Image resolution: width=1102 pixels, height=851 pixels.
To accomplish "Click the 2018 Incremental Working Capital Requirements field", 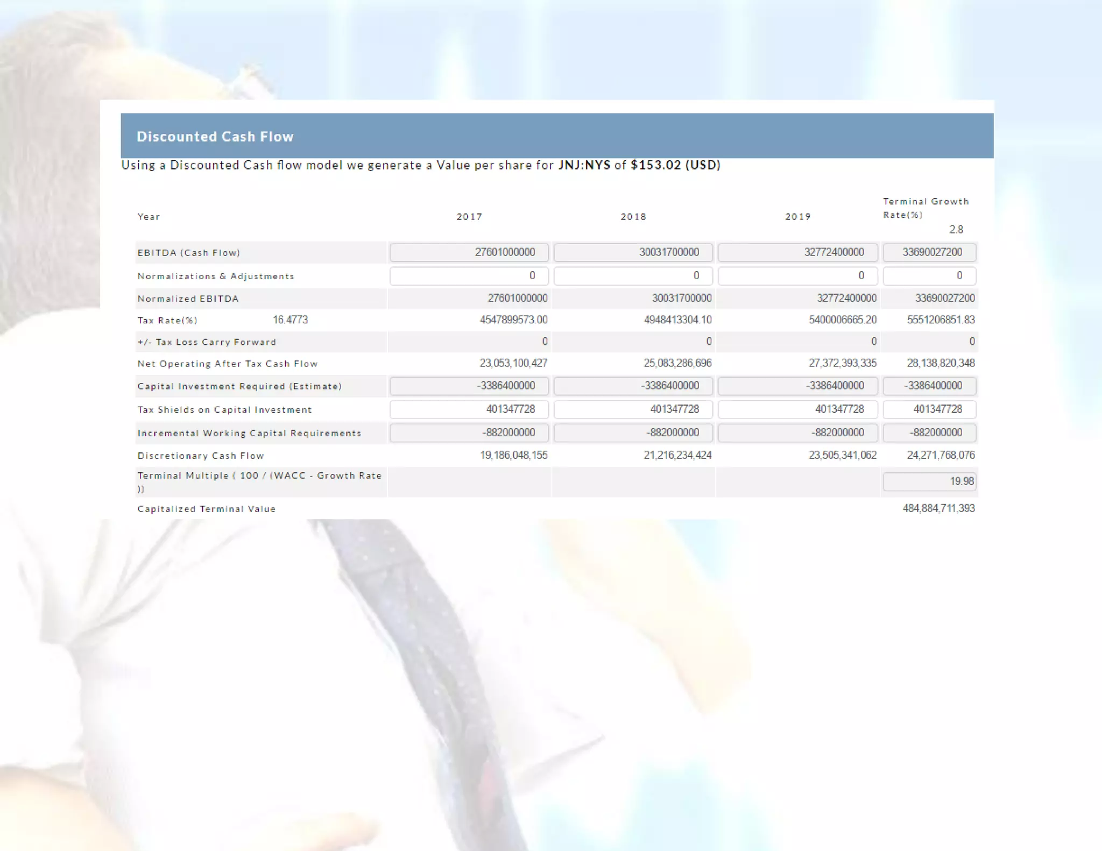I will click(x=633, y=432).
